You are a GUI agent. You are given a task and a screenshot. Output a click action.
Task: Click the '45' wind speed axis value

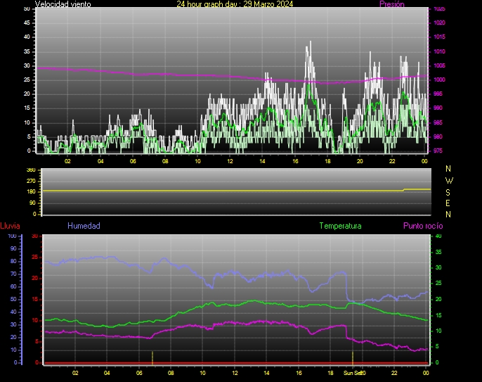pyautogui.click(x=27, y=23)
